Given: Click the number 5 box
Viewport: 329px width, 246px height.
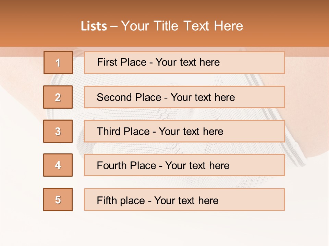Looking at the screenshot, I should pos(58,200).
